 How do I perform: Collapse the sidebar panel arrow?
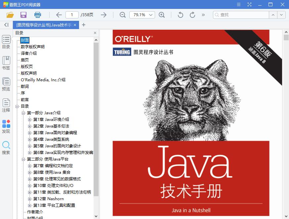[x=7, y=25]
